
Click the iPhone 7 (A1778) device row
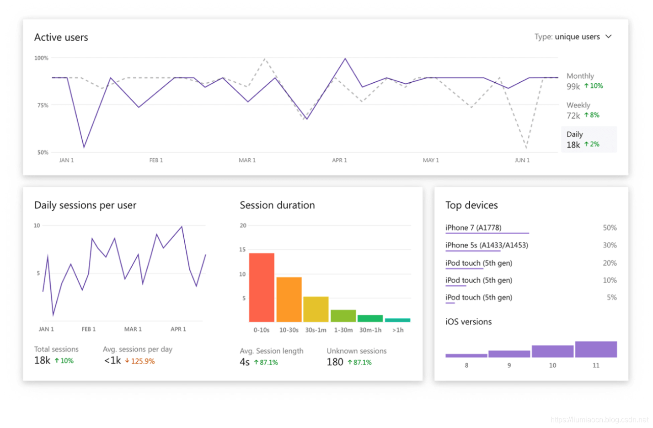coord(531,228)
